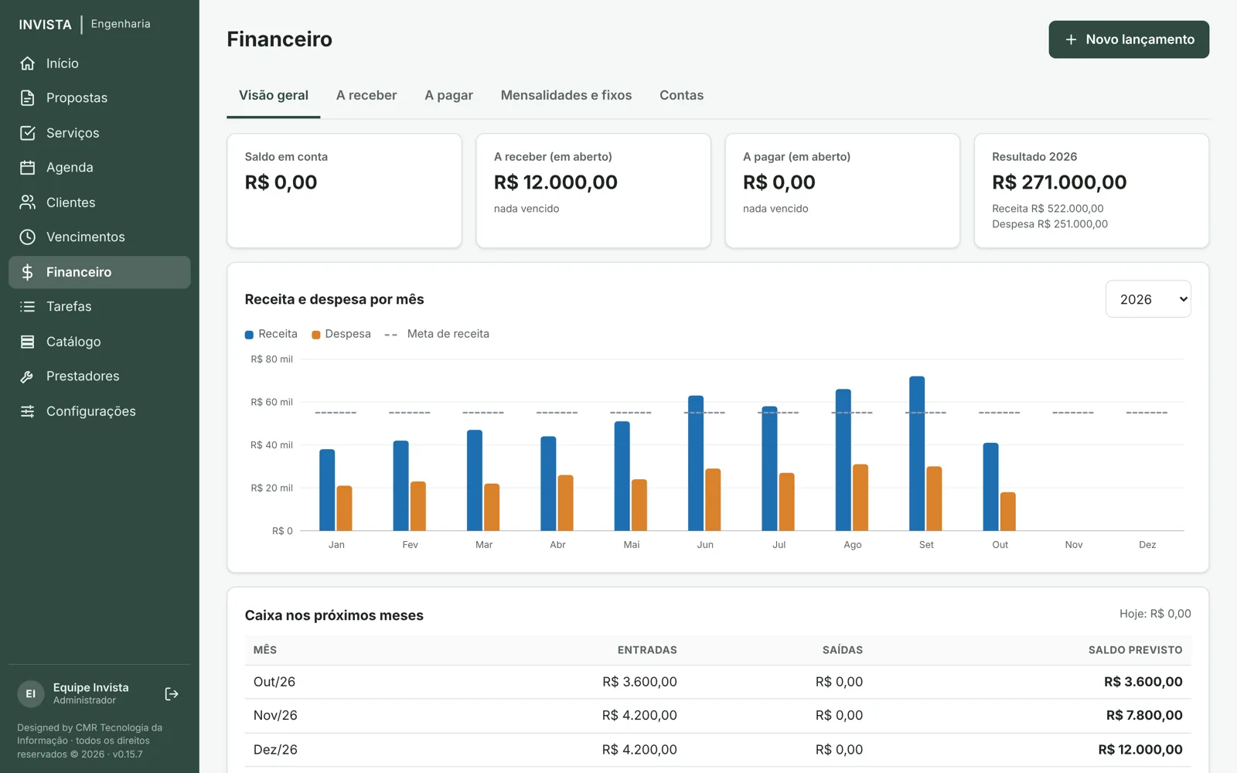
Task: Open the A pagar tab
Action: pyautogui.click(x=448, y=95)
